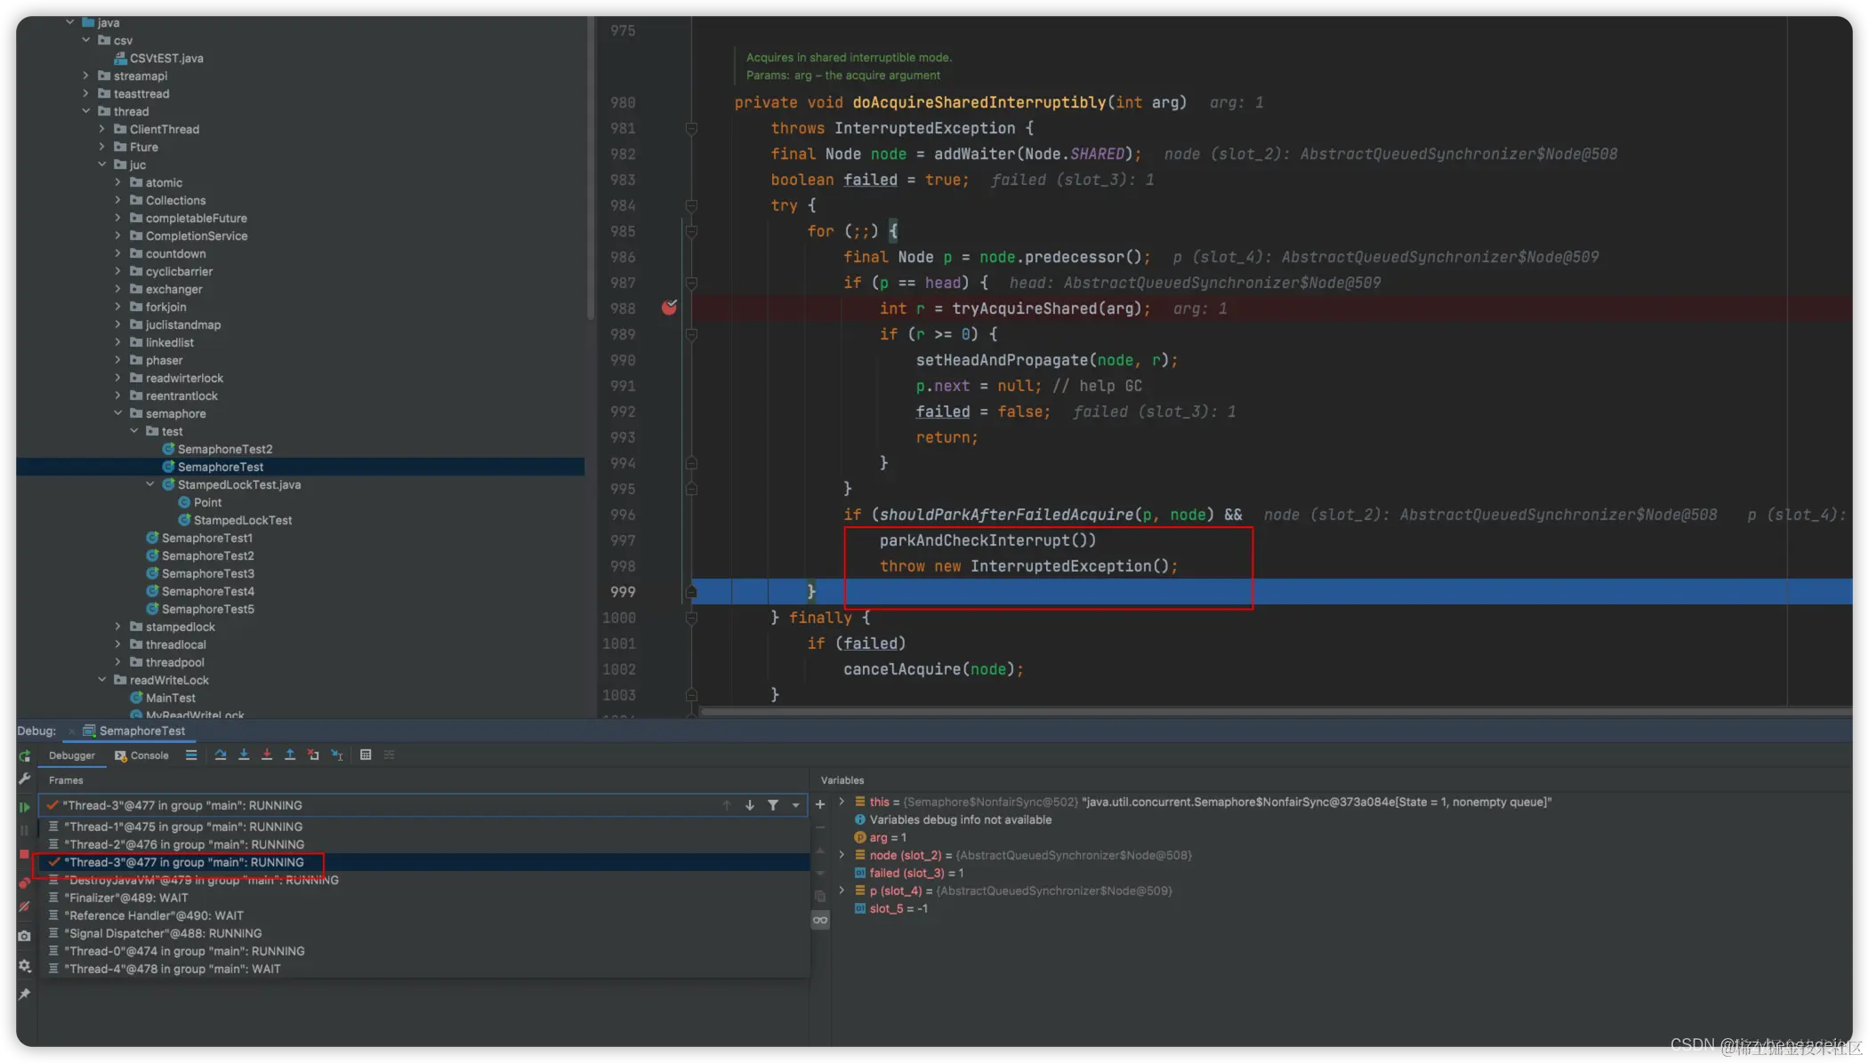Image resolution: width=1869 pixels, height=1063 pixels.
Task: Open the thread selector dropdown arrow
Action: point(795,805)
